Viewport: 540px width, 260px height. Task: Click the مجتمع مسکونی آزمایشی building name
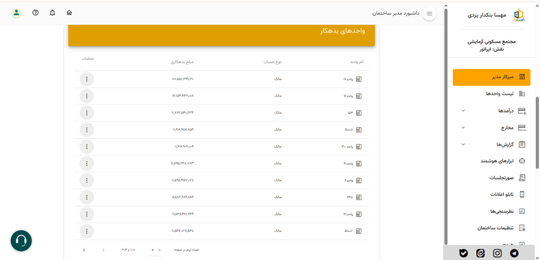point(491,42)
